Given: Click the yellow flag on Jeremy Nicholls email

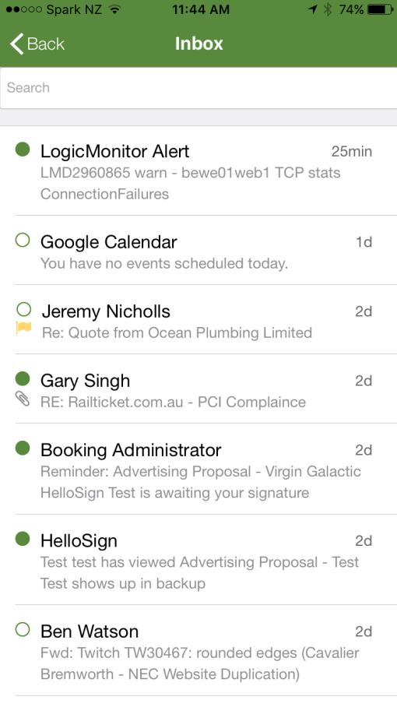Looking at the screenshot, I should tap(23, 329).
